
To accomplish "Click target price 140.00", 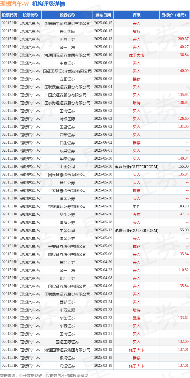I will click(x=183, y=71).
